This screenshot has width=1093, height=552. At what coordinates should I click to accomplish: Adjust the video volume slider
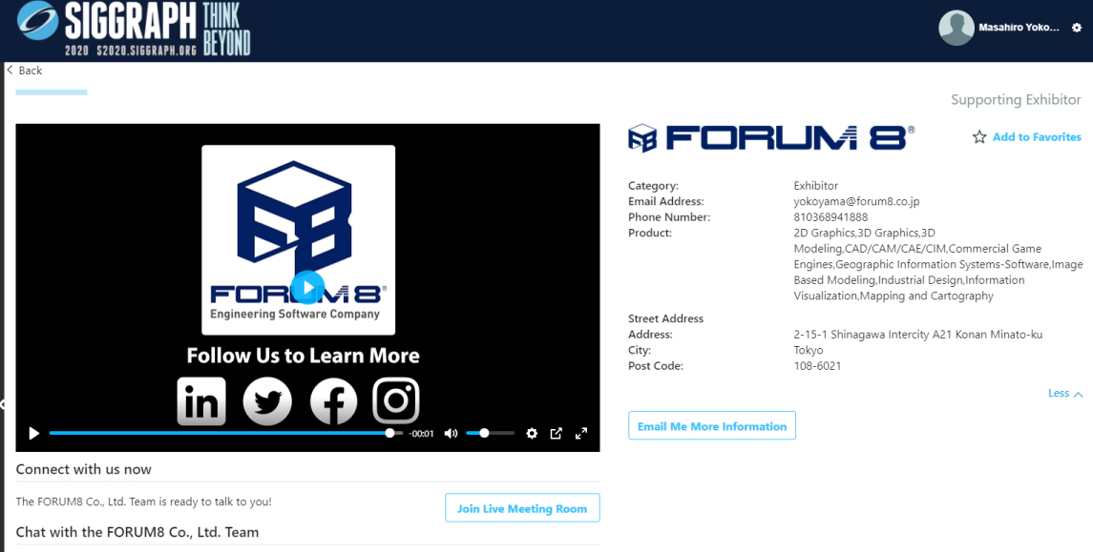490,433
